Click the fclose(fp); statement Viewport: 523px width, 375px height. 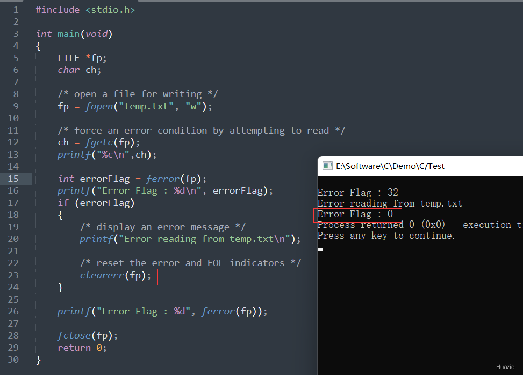(88, 336)
